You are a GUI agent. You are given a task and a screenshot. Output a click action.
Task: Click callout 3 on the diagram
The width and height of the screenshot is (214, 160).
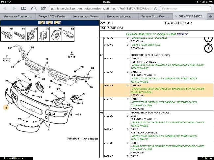tap(10, 124)
